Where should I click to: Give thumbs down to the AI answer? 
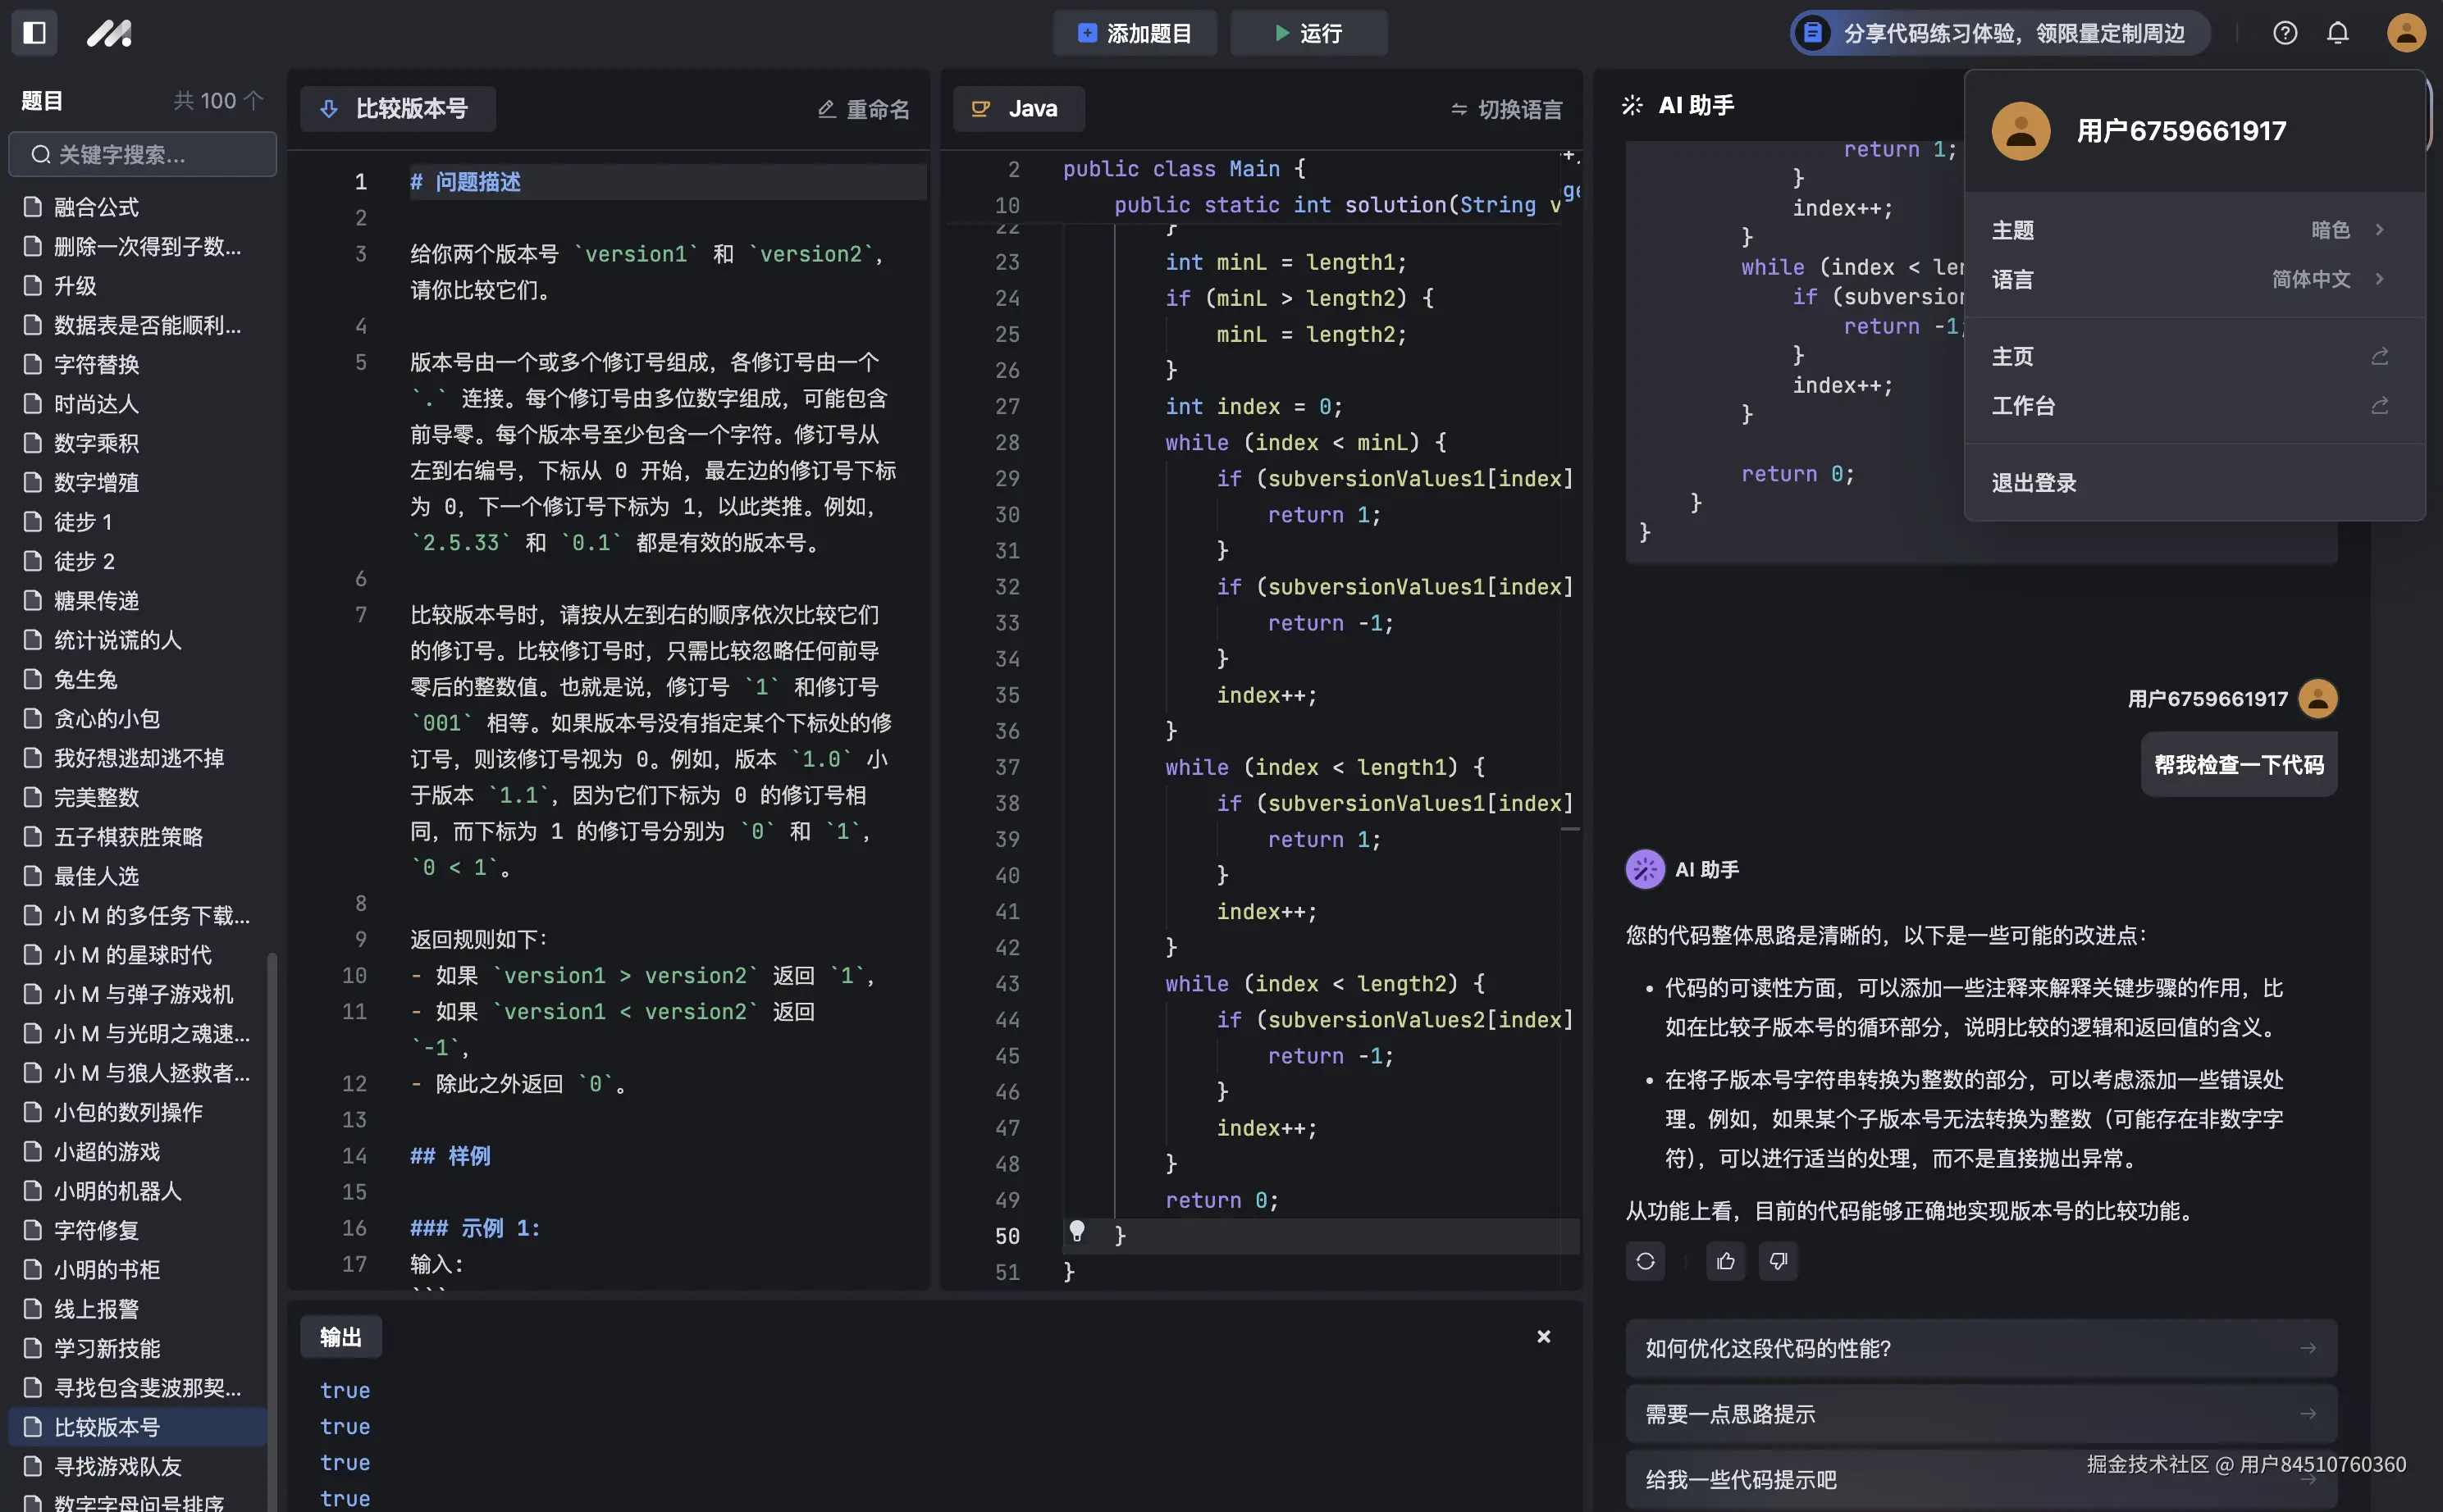coord(1778,1261)
